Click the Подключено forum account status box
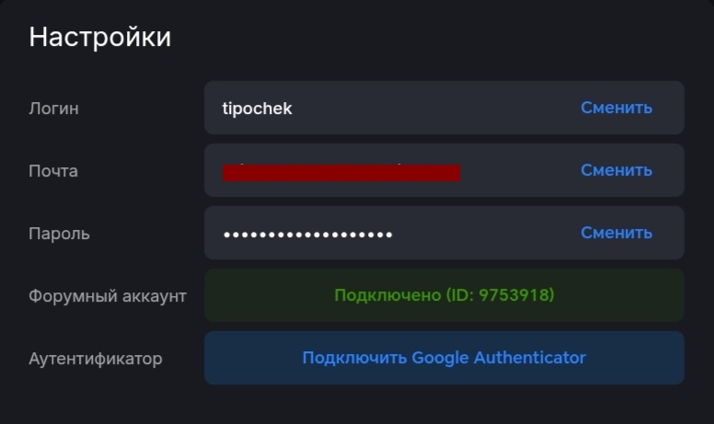Viewport: 714px width, 424px height. (x=443, y=295)
